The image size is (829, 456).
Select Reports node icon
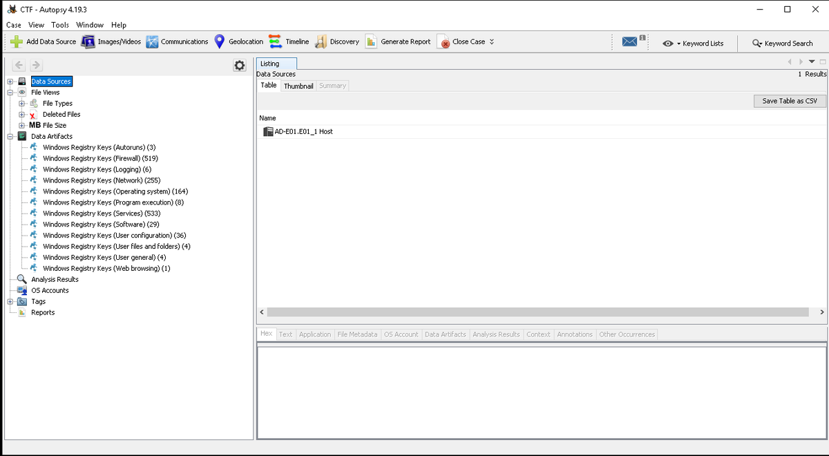(x=22, y=312)
